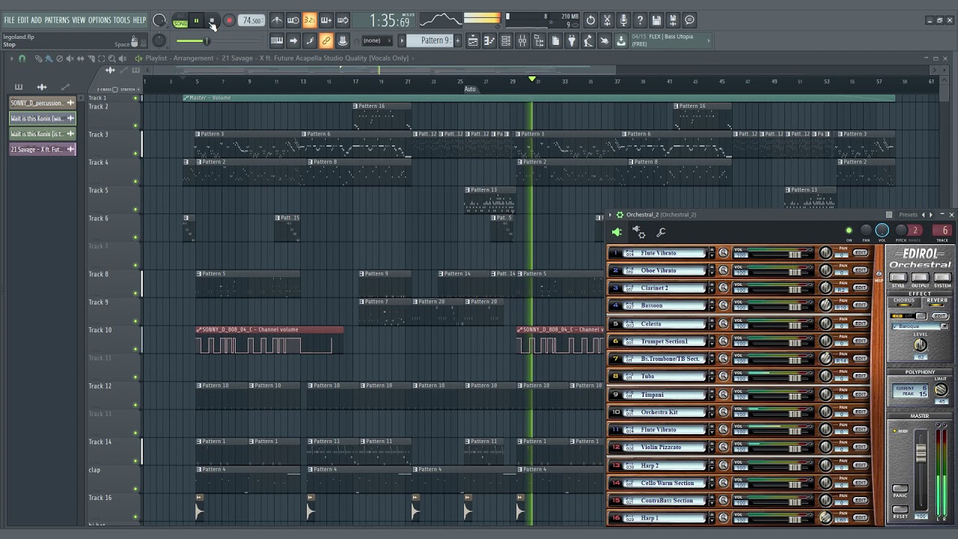The height and width of the screenshot is (539, 958).
Task: Open instrument search magnifier for Celesta
Action: [x=723, y=323]
